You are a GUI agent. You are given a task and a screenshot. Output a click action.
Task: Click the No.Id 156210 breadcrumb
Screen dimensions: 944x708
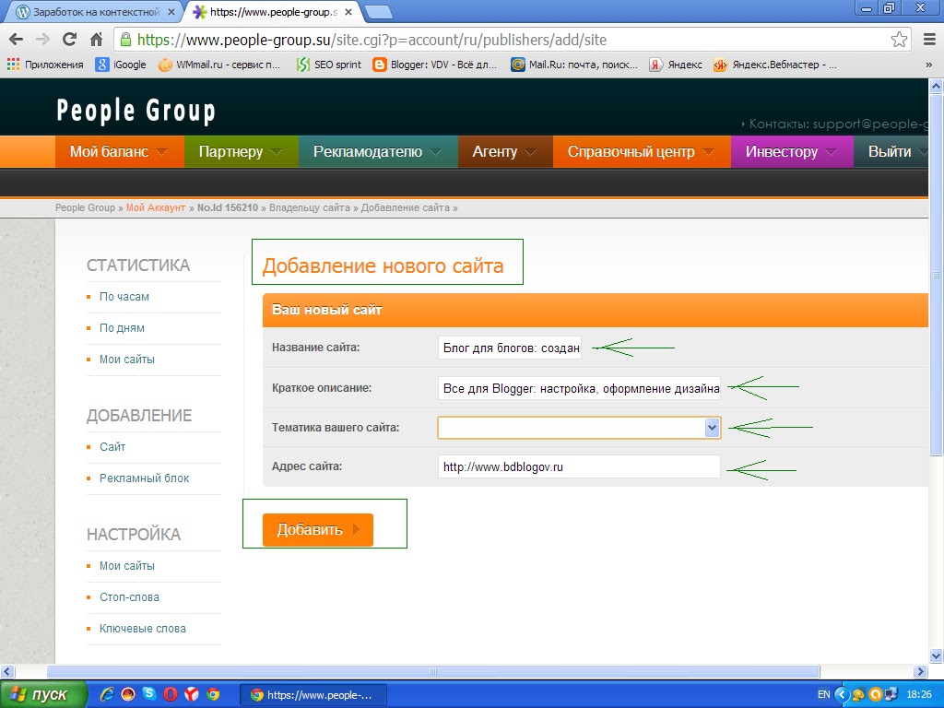tap(228, 207)
